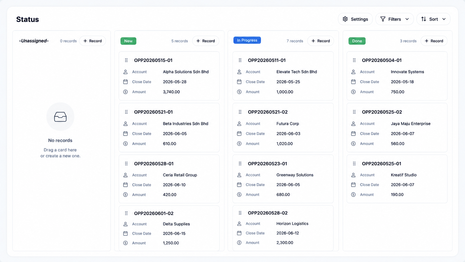465x262 pixels.
Task: Click calendar icon beside 2026-05-28
Action: pyautogui.click(x=125, y=82)
